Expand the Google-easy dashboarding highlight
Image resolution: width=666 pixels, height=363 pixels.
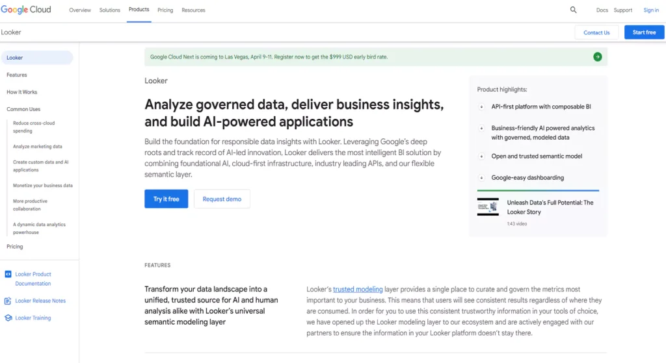(x=481, y=178)
